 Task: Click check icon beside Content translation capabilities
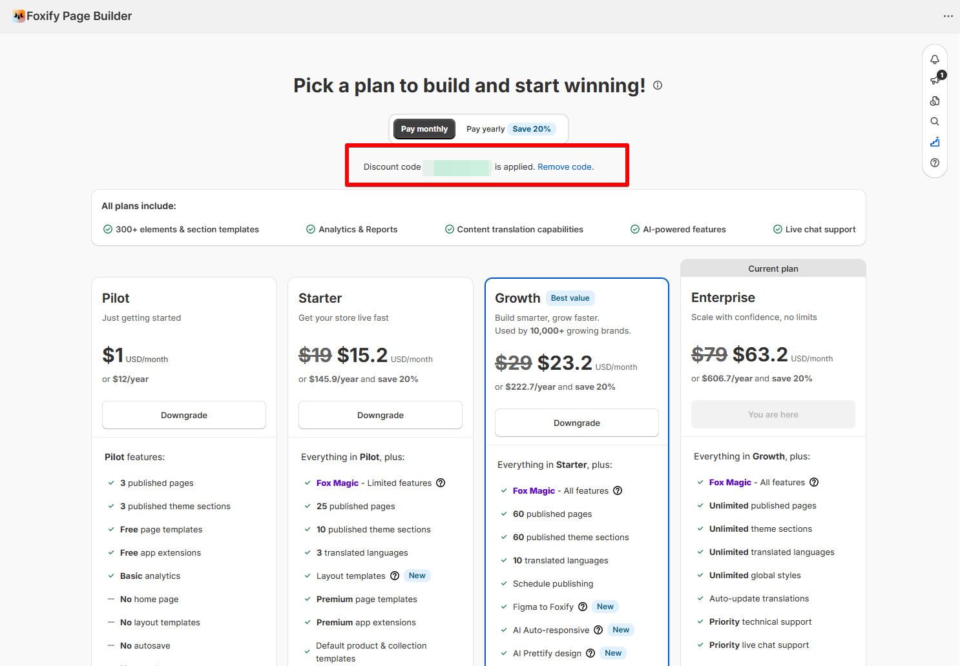(450, 229)
